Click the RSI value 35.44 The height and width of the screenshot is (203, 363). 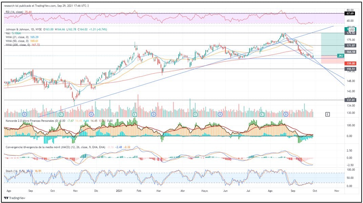[28, 12]
